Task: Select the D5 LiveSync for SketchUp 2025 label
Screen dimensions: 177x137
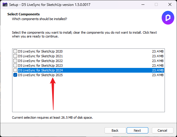Action: [40, 75]
